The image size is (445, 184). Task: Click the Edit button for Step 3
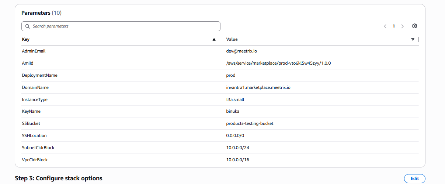[x=415, y=178]
